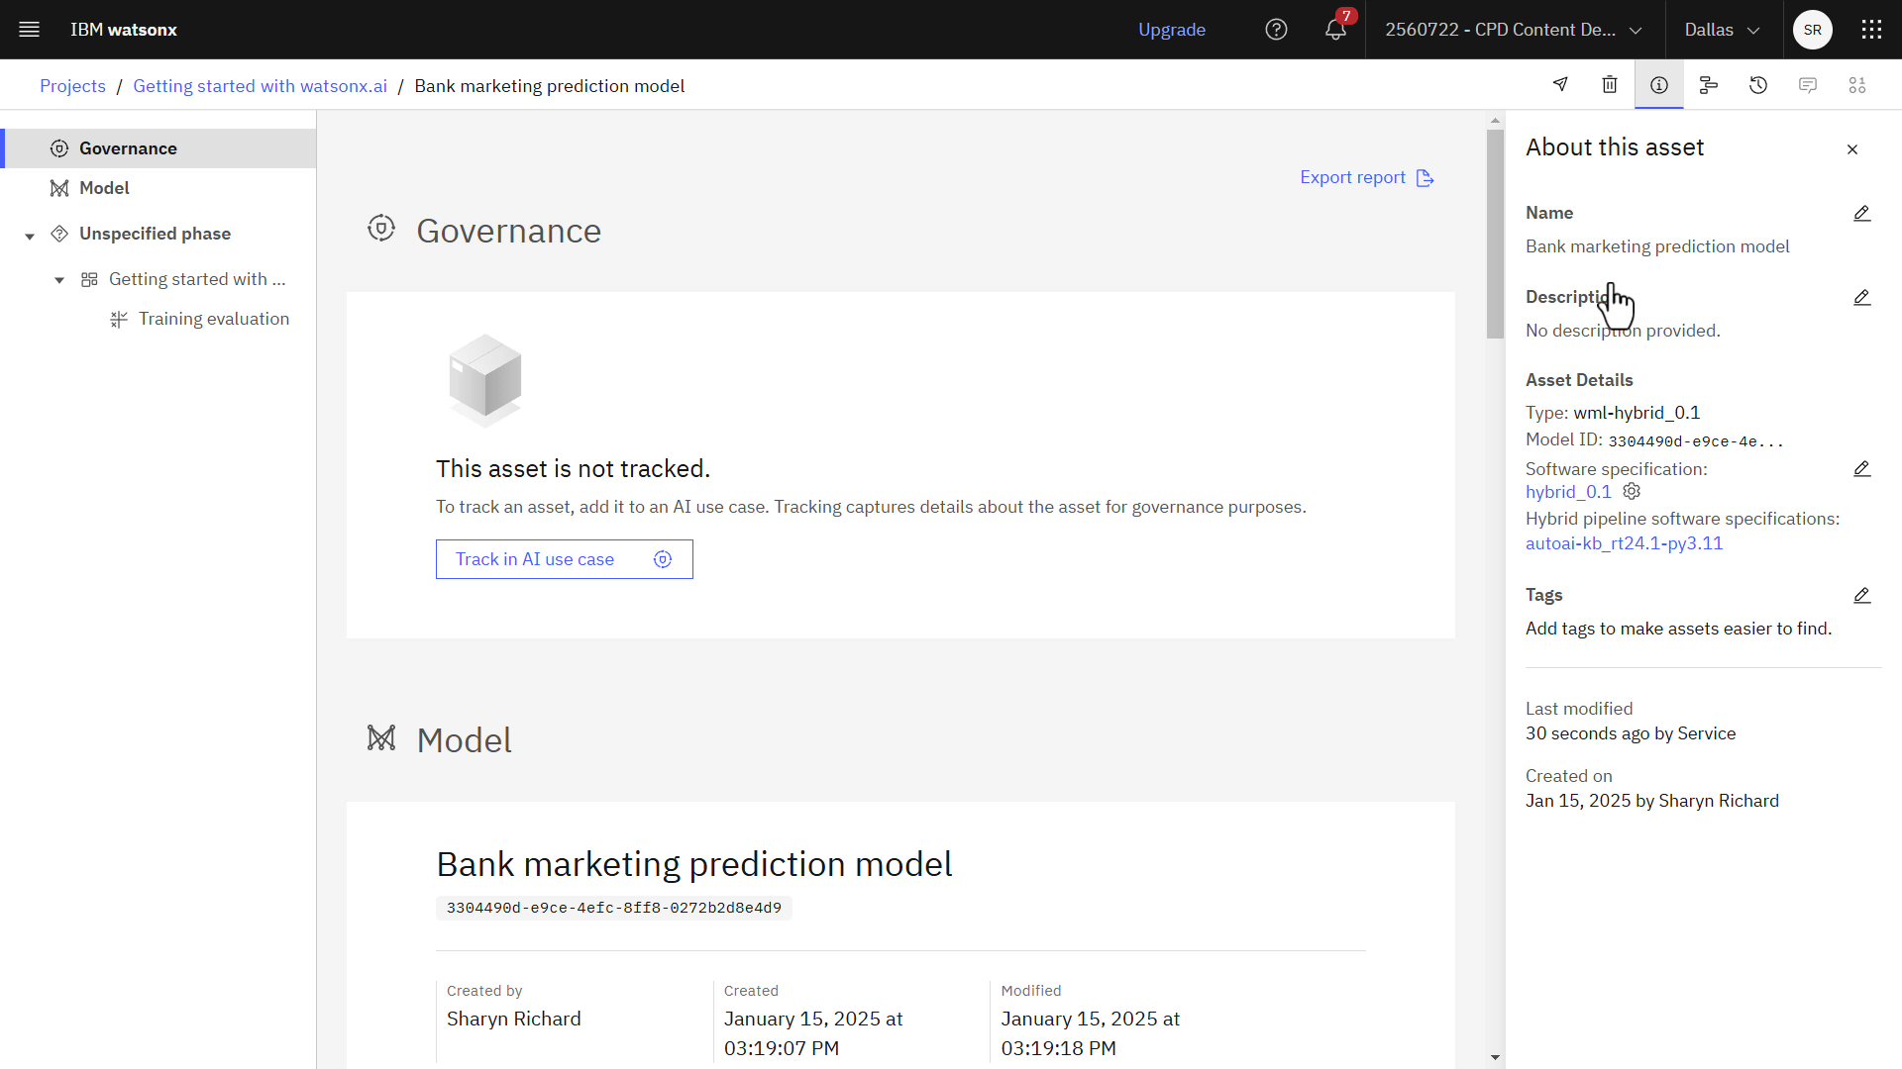Image resolution: width=1902 pixels, height=1069 pixels.
Task: Open the activity history clock icon
Action: click(x=1758, y=85)
